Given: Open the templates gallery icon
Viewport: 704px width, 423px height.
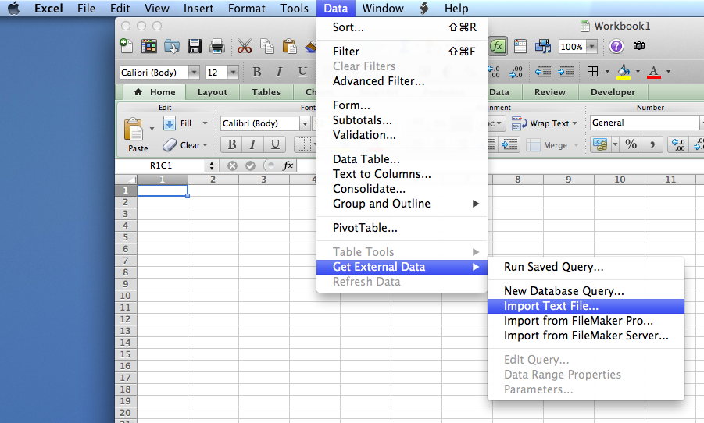Looking at the screenshot, I should (x=149, y=46).
